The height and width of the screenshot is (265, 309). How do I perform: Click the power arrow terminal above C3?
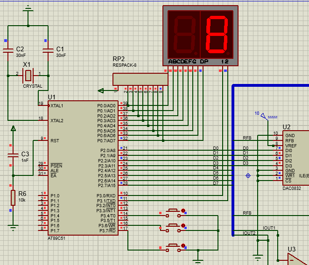(x=13, y=129)
